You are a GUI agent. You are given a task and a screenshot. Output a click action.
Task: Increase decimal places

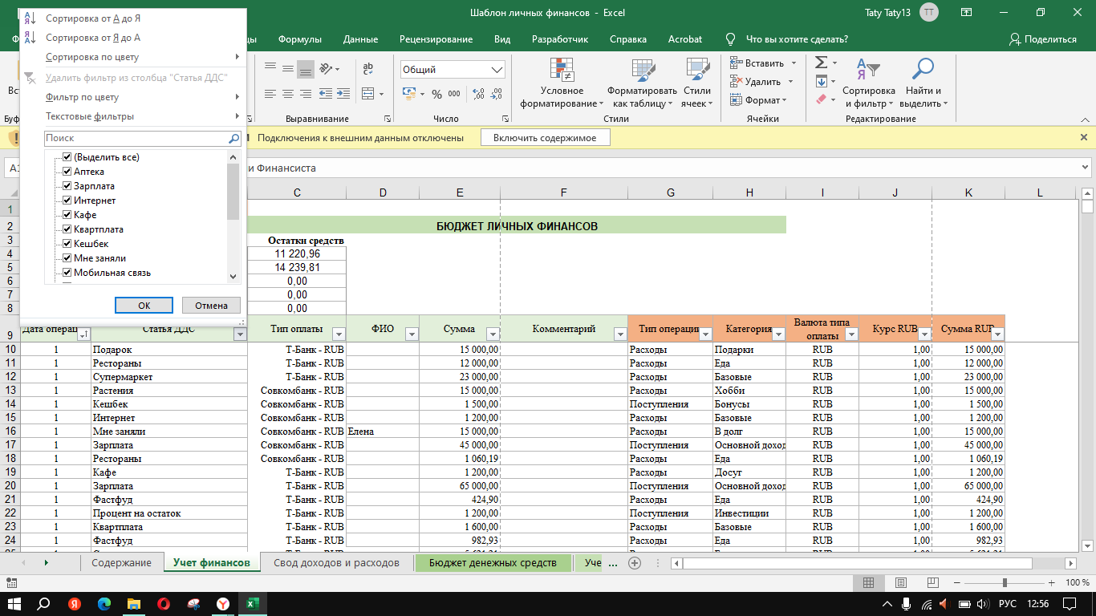(x=479, y=94)
